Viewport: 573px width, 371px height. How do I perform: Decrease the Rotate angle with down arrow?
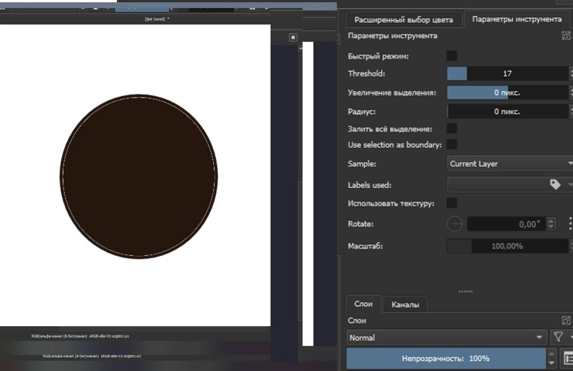tap(551, 227)
